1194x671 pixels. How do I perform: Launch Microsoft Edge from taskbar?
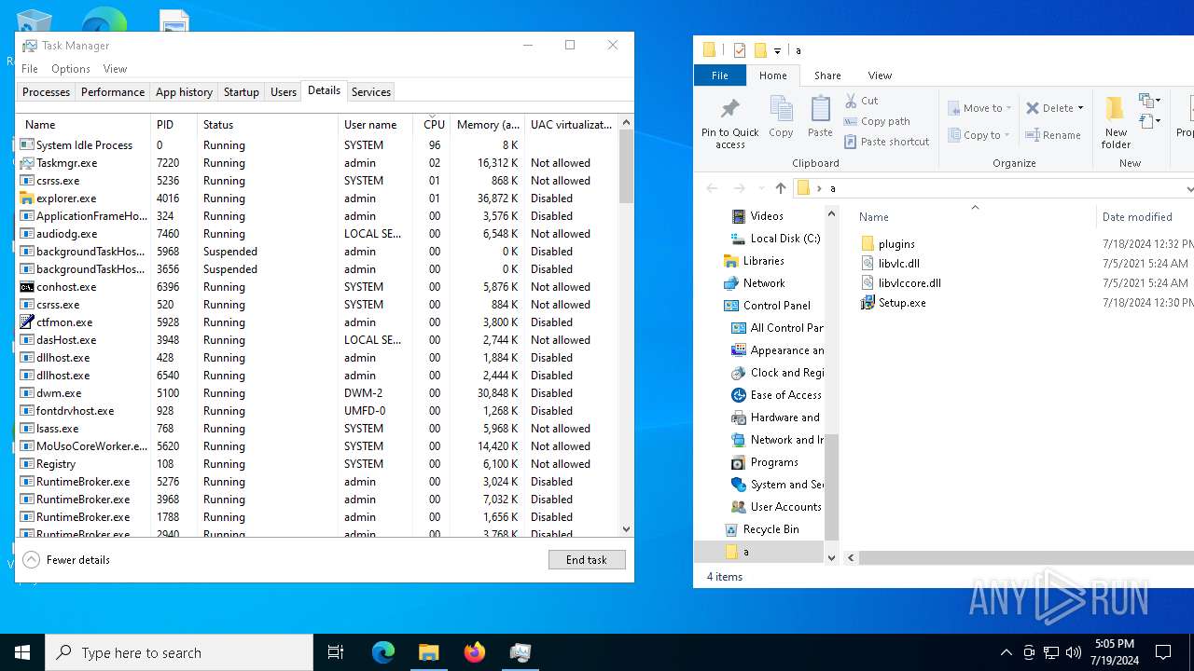[383, 652]
